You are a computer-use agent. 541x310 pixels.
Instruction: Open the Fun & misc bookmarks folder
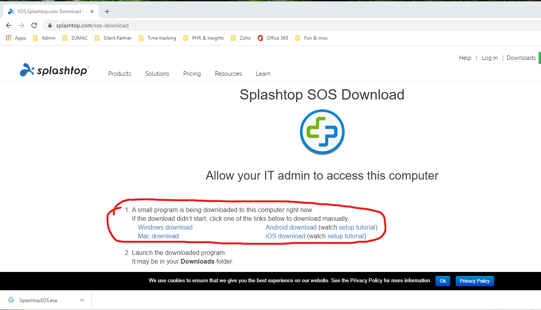[311, 38]
